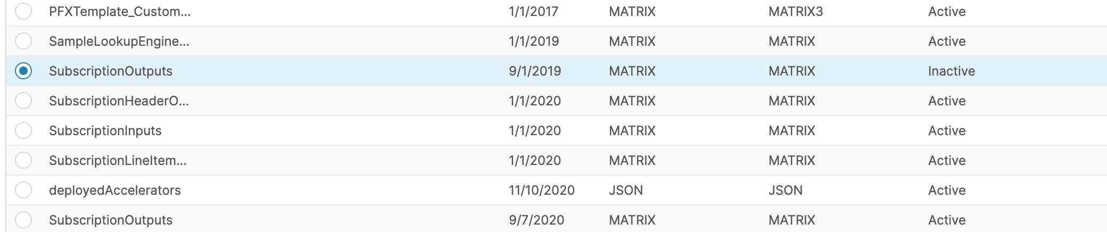The width and height of the screenshot is (1107, 232).
Task: Click the deployedAccelerators name
Action: (x=114, y=190)
